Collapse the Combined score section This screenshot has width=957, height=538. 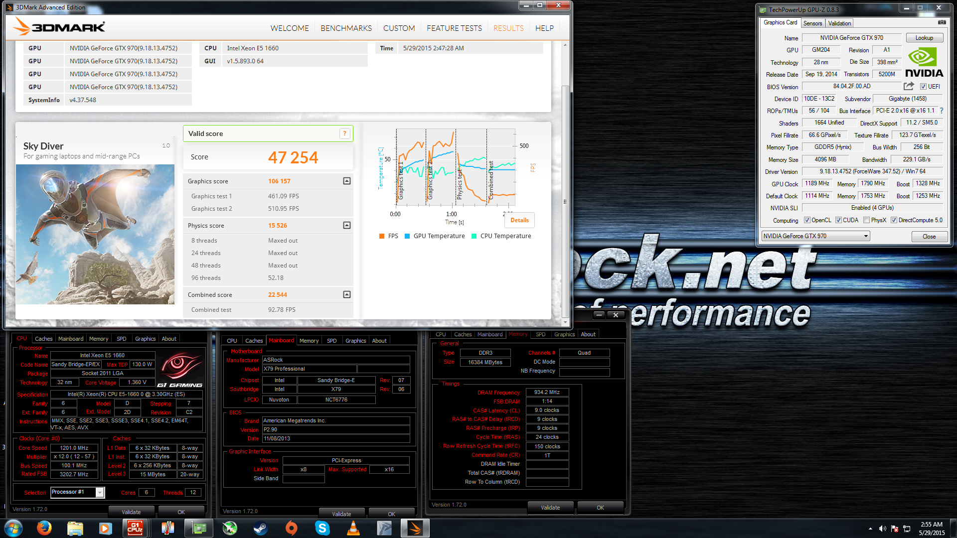[347, 294]
